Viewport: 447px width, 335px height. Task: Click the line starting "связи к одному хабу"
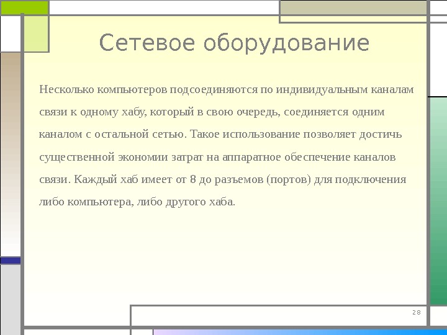212,112
